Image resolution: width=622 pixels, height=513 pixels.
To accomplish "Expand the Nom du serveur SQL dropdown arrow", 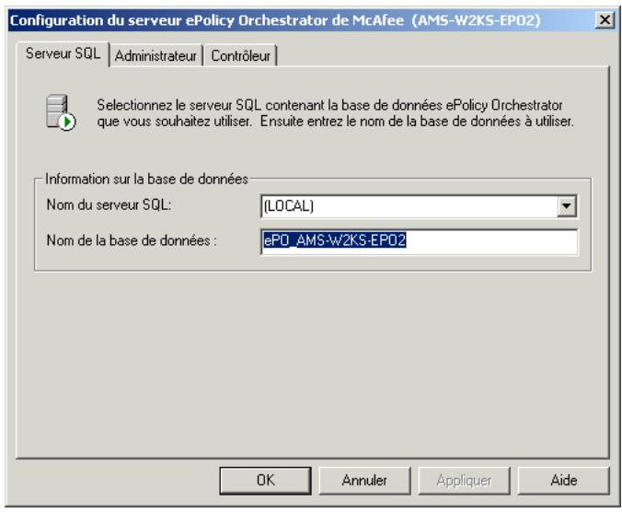I will click(x=566, y=205).
